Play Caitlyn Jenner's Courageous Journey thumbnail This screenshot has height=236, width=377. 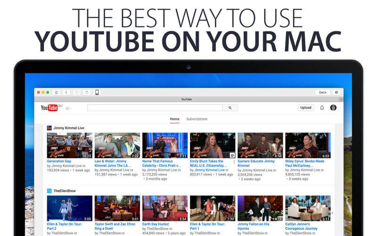point(308,208)
